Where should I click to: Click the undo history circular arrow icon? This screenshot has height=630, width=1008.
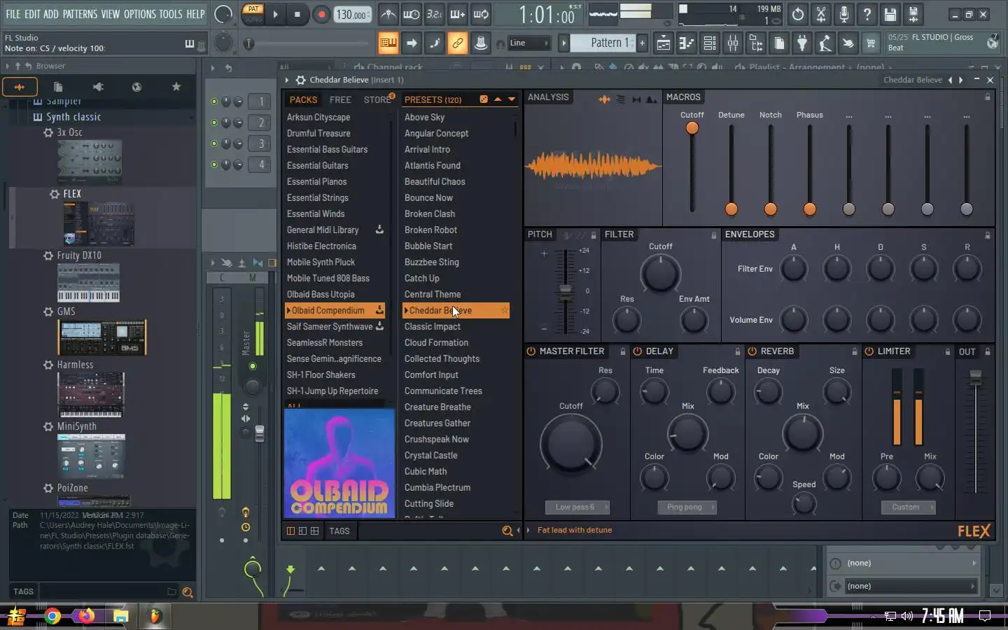[797, 14]
